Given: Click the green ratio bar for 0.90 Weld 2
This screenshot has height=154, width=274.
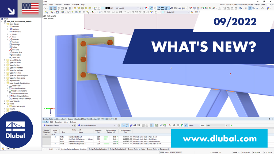Looking at the screenshot, I should tap(106, 144).
